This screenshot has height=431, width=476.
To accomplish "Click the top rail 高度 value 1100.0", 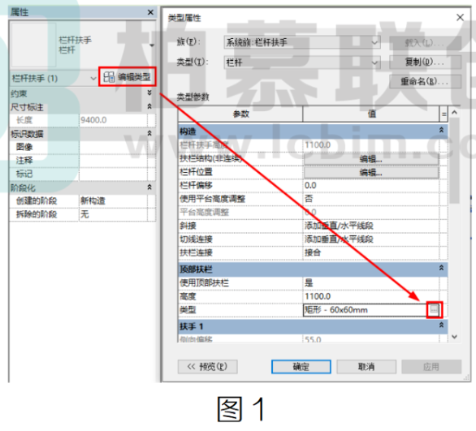I will (371, 296).
